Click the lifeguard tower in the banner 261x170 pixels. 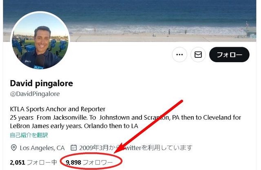250,32
